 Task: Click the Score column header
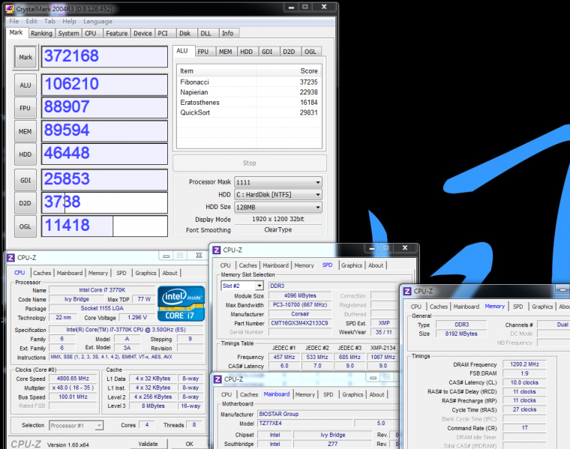(x=309, y=70)
